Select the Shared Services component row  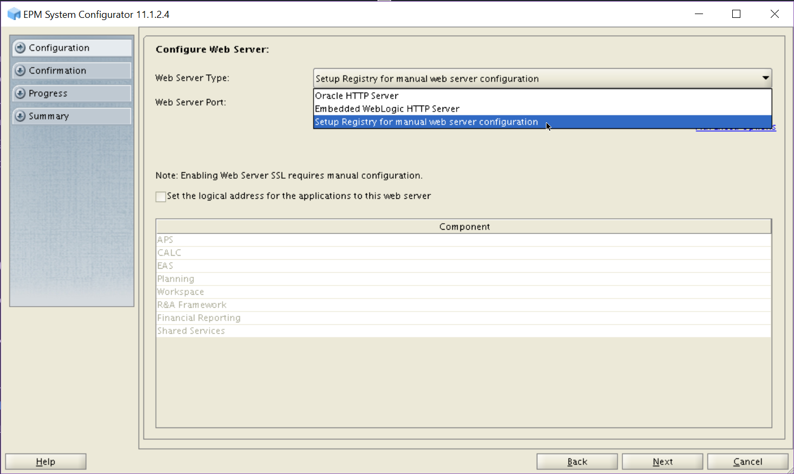point(464,331)
